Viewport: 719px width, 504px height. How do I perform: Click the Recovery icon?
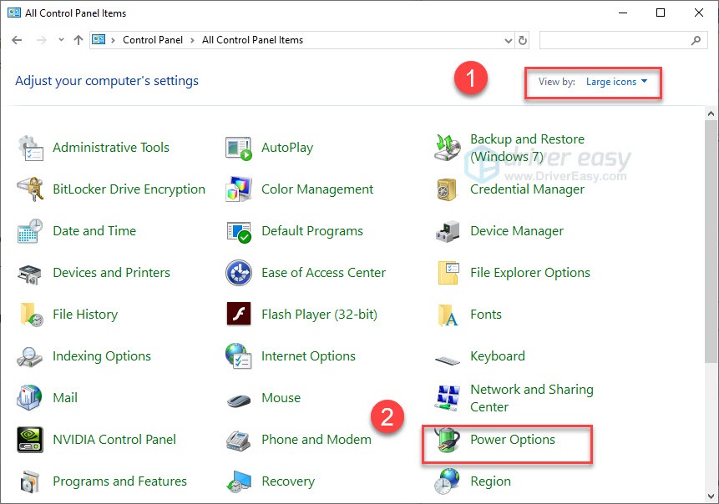[x=239, y=482]
